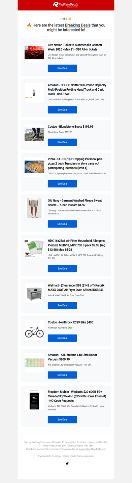The height and width of the screenshot is (483, 132).
Task: Open the Costco Blundstone Boots title link
Action: point(71,127)
